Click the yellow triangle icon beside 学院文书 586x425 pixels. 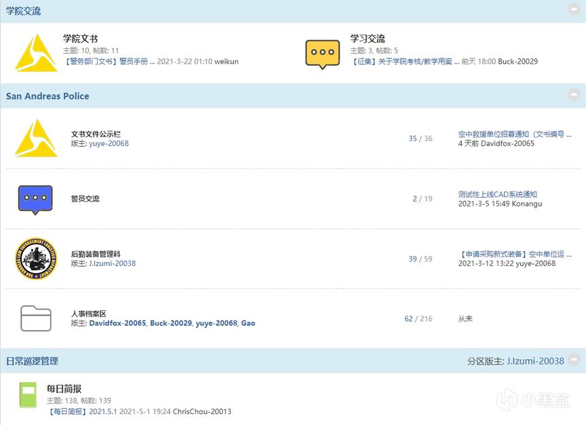coord(36,53)
